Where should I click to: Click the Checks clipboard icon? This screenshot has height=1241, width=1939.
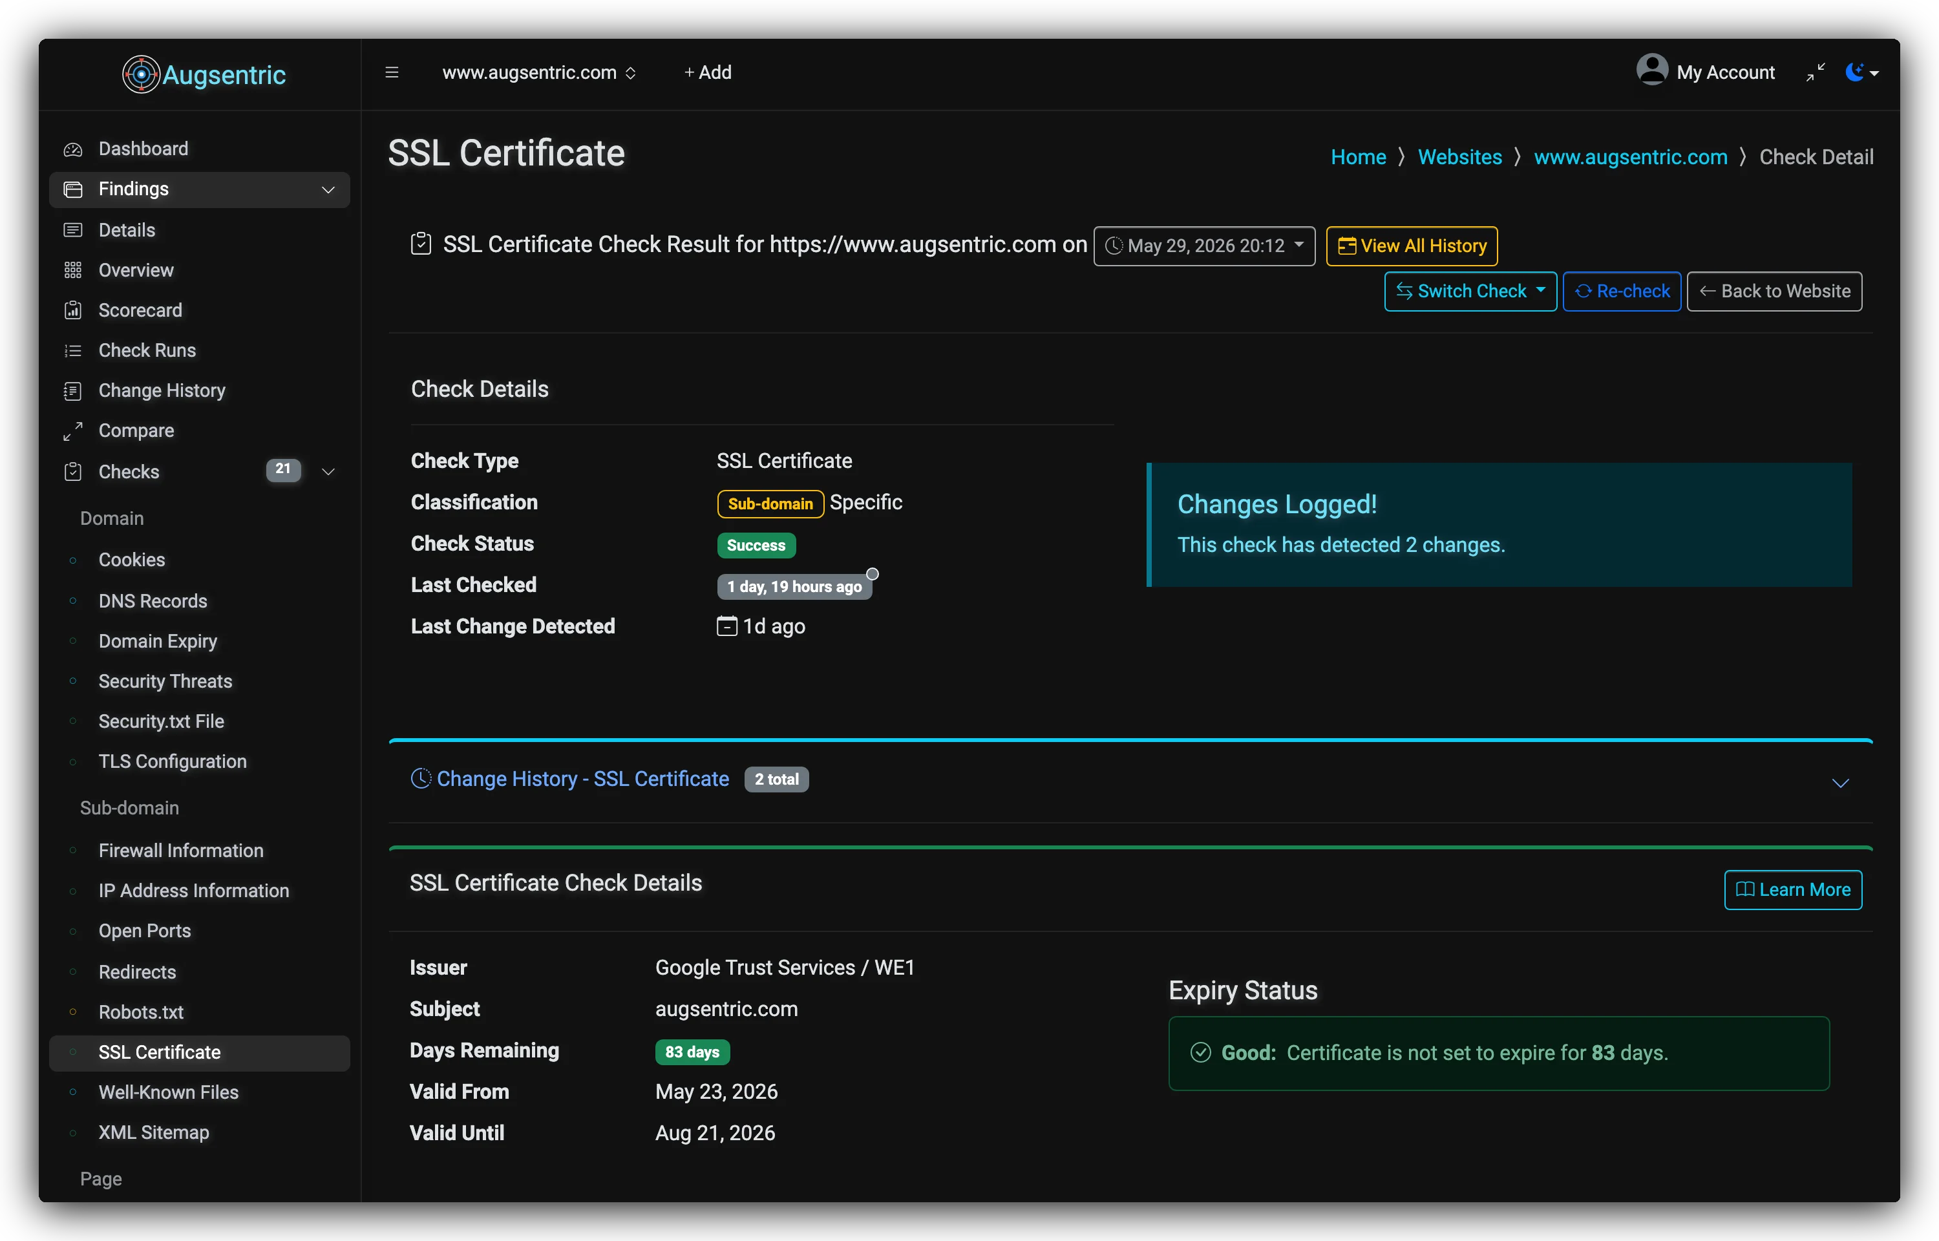pyautogui.click(x=73, y=471)
